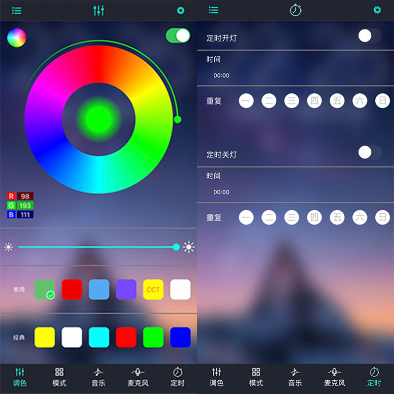Open the 麦克风 tab on right screen

tap(335, 377)
